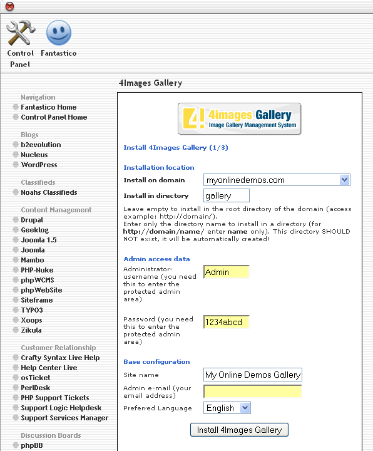Screen dimensions: 373x451
Task: Click the Fantastico label under smiley
Action: [x=59, y=53]
